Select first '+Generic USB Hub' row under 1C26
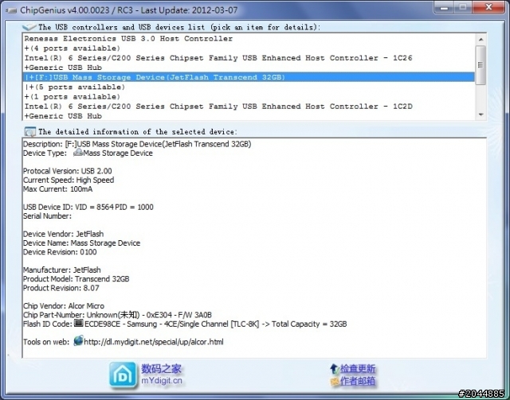Image resolution: width=510 pixels, height=400 pixels. click(x=249, y=68)
